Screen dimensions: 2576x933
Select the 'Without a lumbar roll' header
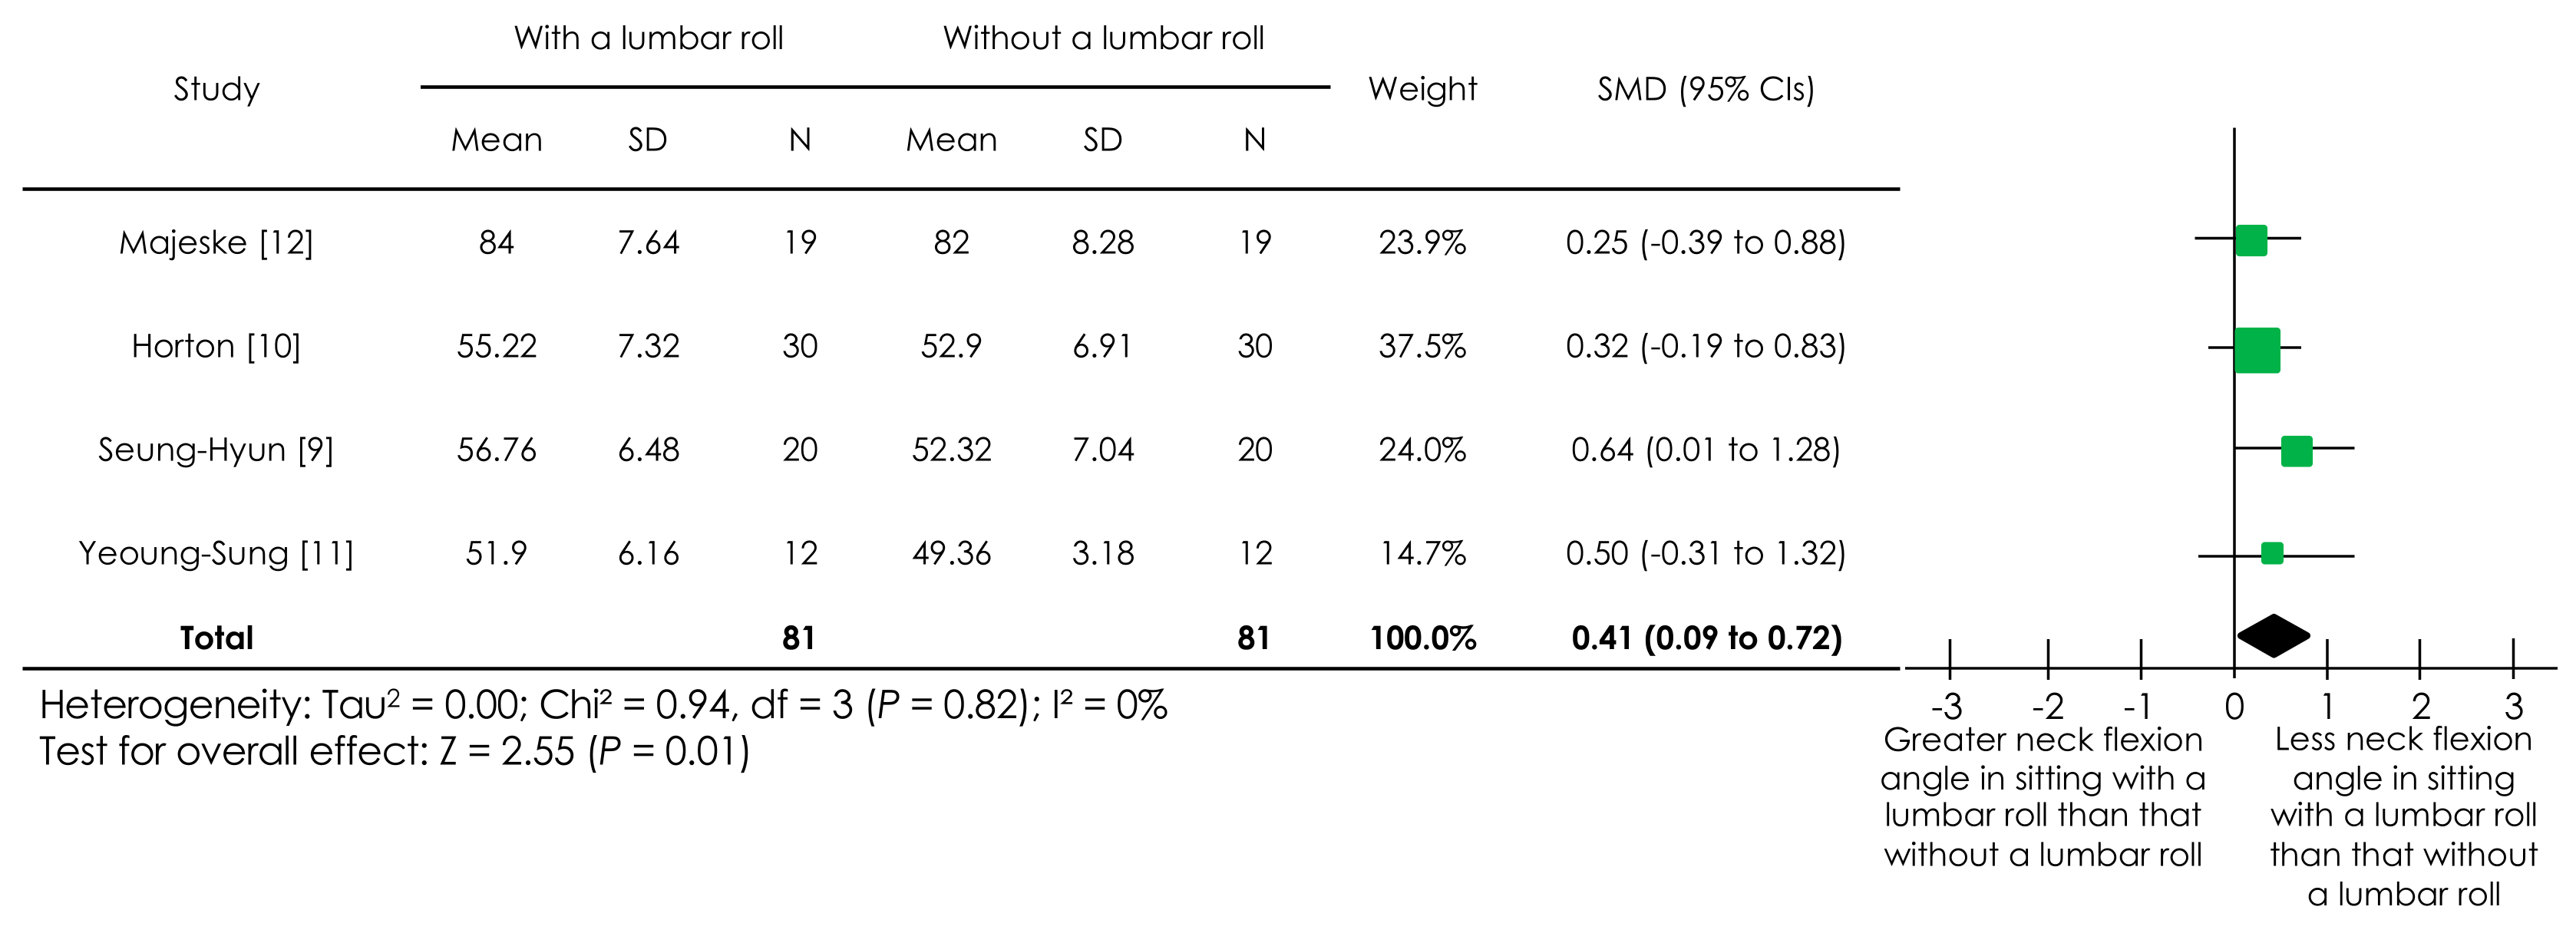point(1103,38)
